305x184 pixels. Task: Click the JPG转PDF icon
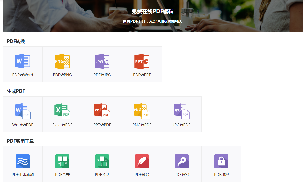pyautogui.click(x=182, y=111)
